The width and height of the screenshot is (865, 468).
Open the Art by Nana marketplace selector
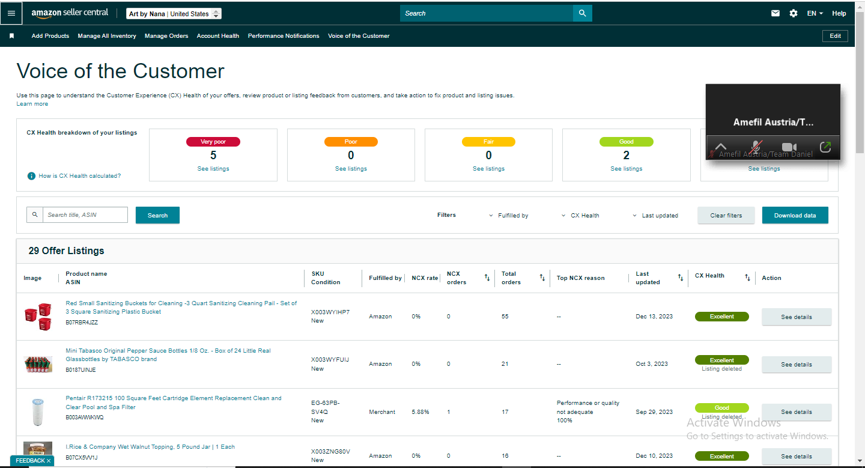(174, 14)
